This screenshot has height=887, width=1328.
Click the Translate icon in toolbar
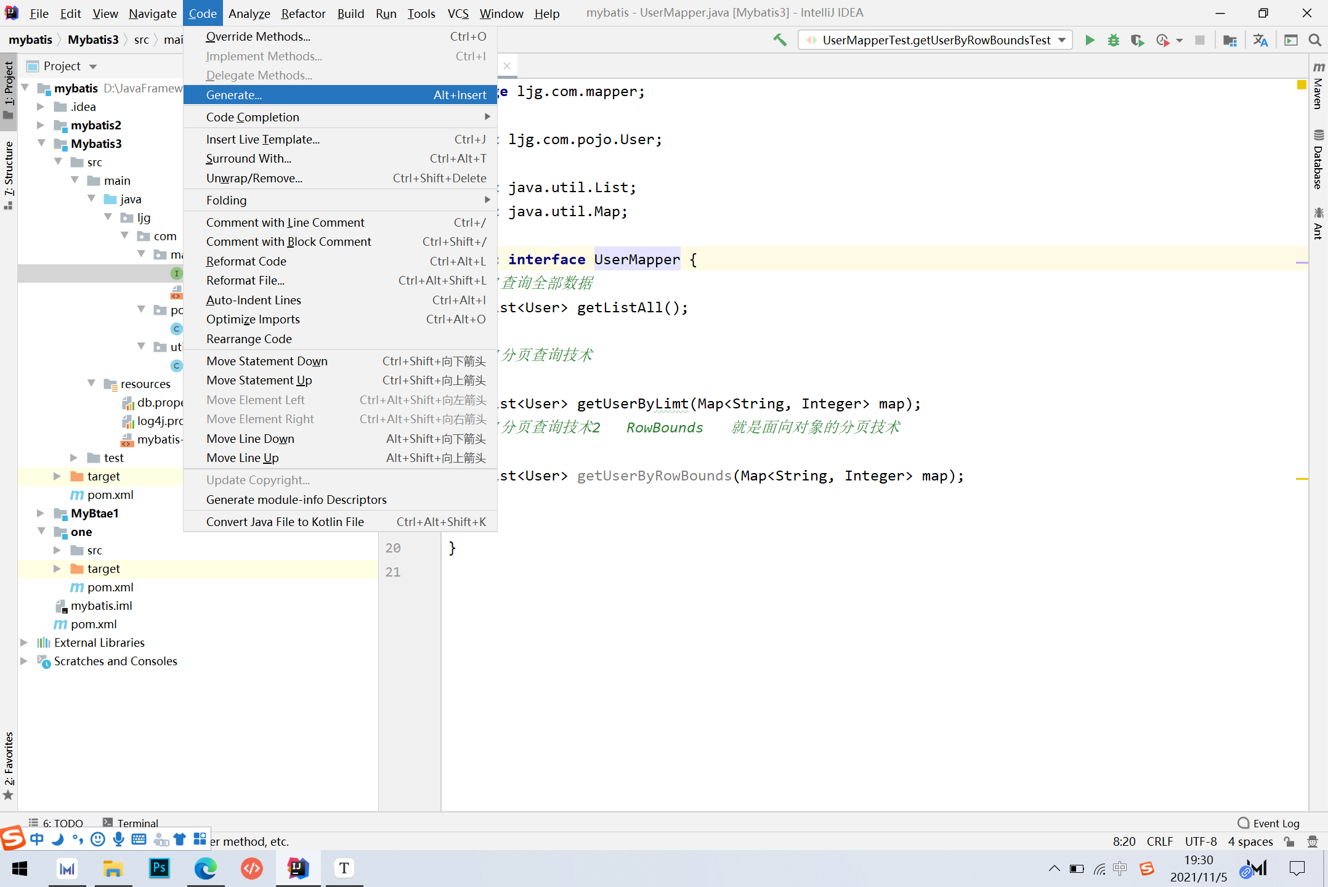pos(1260,40)
